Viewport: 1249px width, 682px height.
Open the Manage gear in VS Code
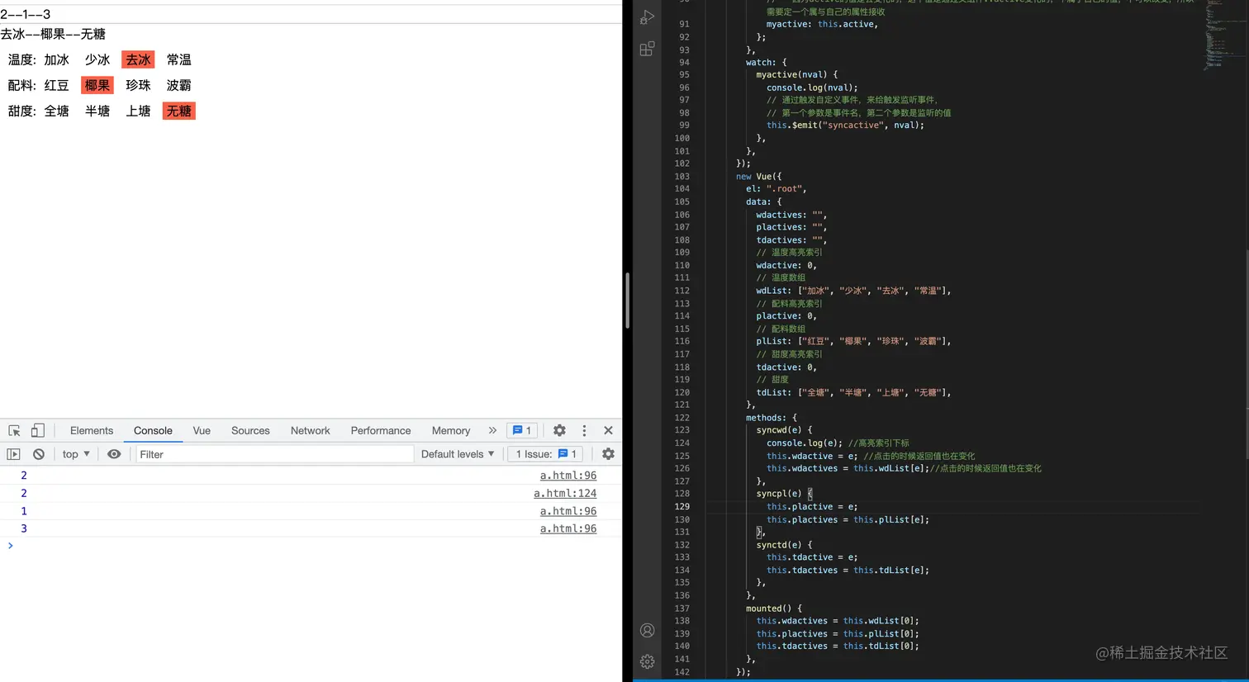[648, 661]
